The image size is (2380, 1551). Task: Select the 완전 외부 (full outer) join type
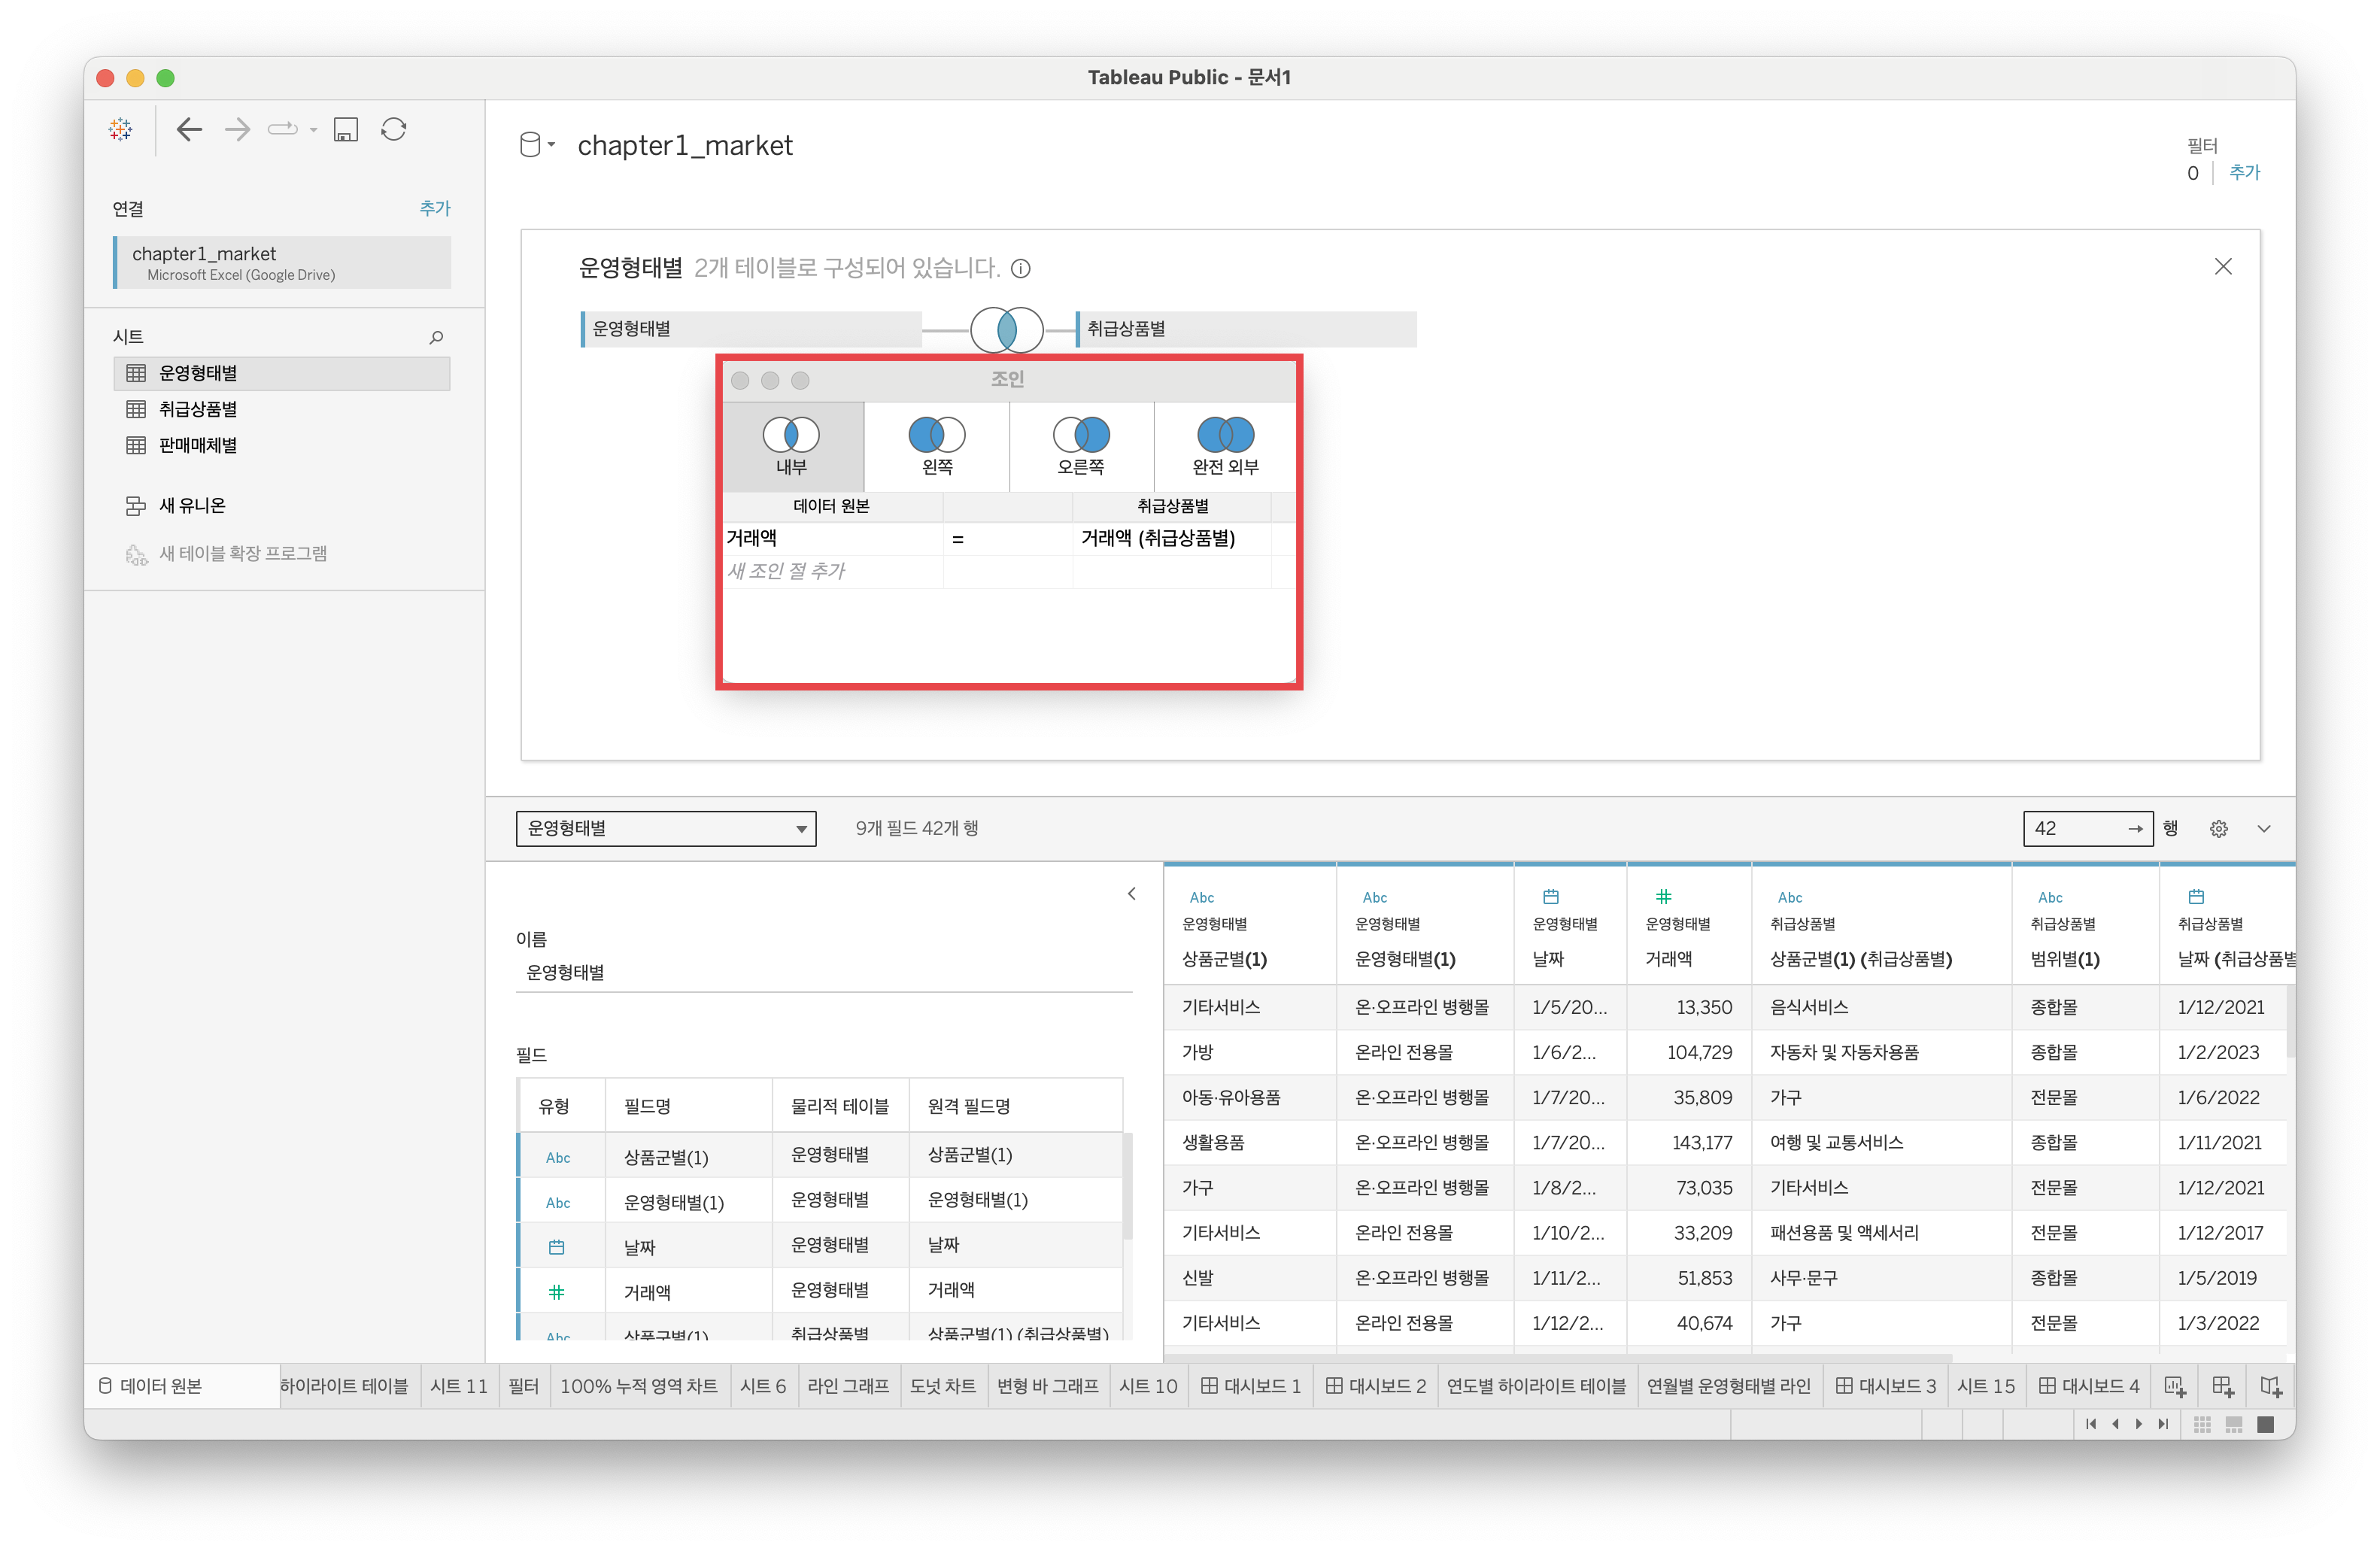coord(1225,446)
